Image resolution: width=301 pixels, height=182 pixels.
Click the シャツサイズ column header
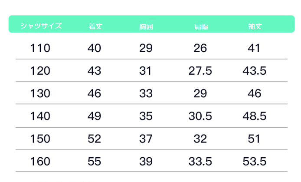pyautogui.click(x=41, y=26)
